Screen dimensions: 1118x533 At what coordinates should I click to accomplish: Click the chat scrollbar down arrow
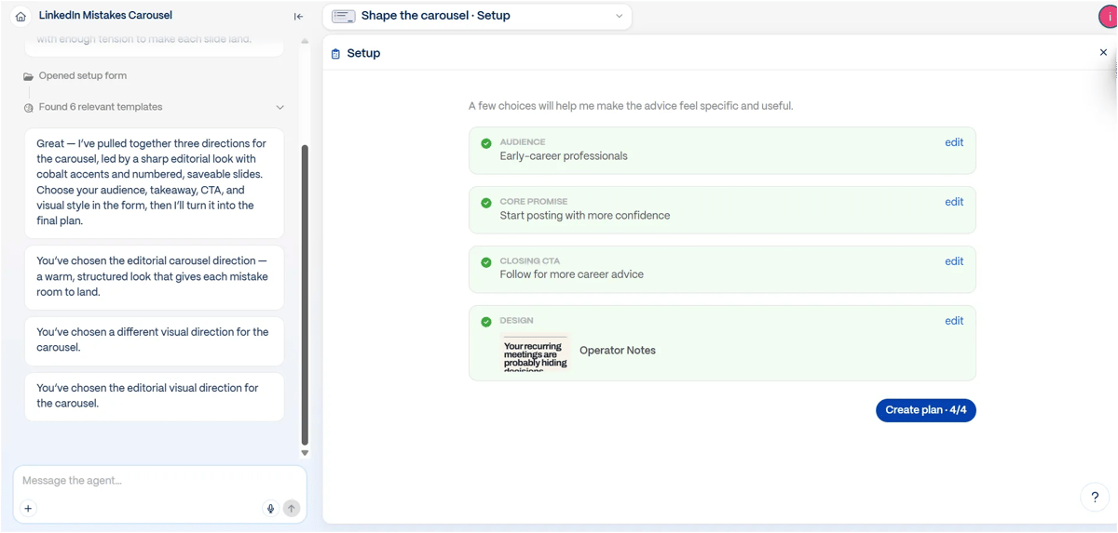(305, 453)
